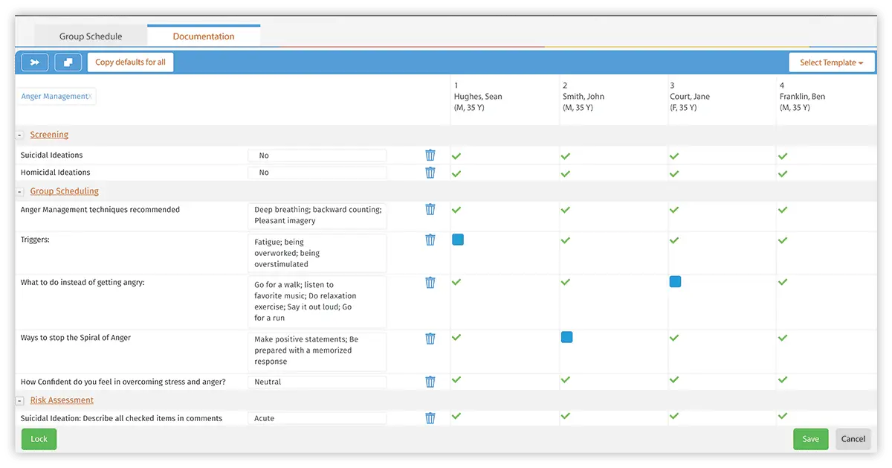
Task: Click trash icon for Anger Management techniques recommended
Action: [x=430, y=209]
